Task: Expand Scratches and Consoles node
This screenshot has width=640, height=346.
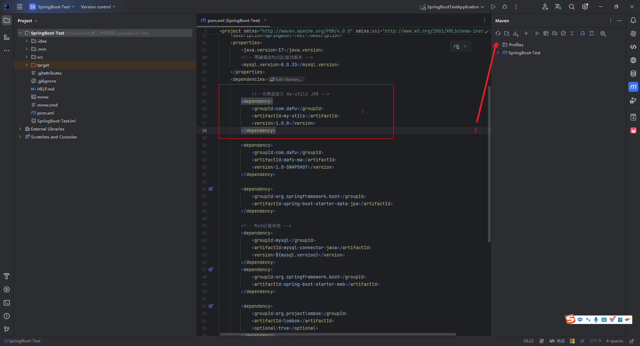Action: point(20,137)
